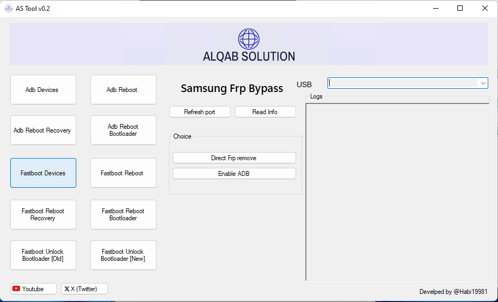Image resolution: width=498 pixels, height=302 pixels.
Task: Click inside the Logs text area
Action: [x=397, y=192]
